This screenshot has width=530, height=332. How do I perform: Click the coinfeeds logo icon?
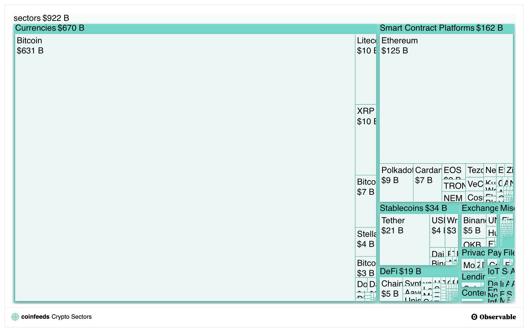pos(15,317)
